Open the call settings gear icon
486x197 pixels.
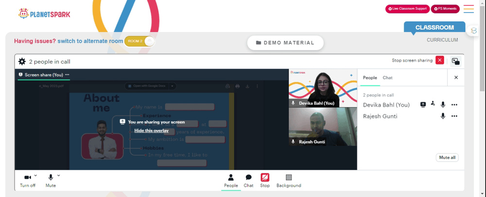click(22, 62)
